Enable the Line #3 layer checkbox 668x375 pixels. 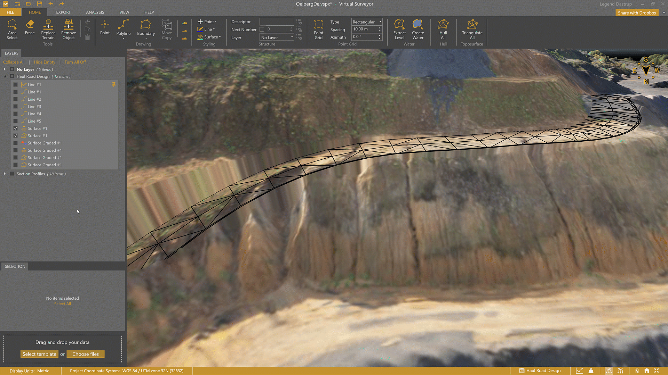[x=16, y=107]
